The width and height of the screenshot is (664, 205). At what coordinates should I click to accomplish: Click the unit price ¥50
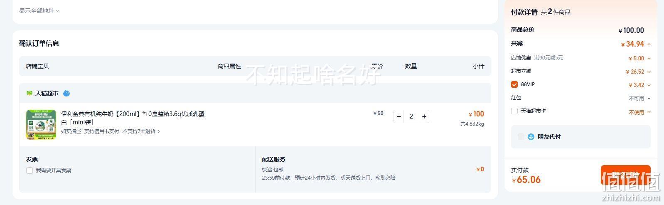coord(379,114)
